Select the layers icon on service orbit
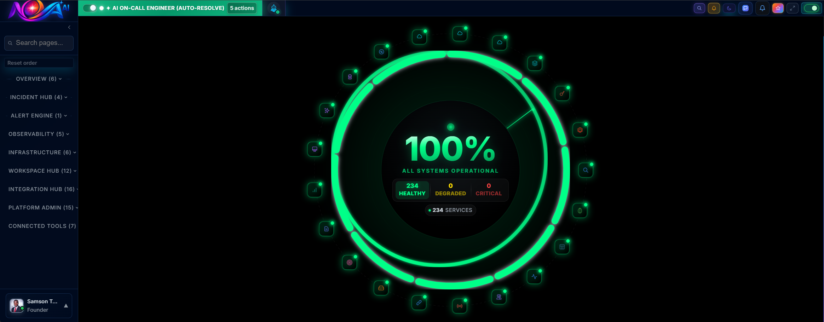Image resolution: width=824 pixels, height=322 pixels. point(535,63)
